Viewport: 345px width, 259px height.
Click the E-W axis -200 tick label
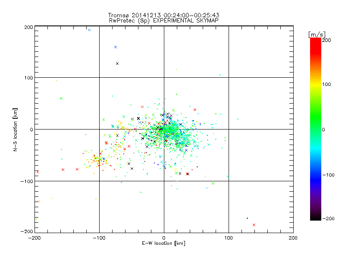(x=34, y=238)
